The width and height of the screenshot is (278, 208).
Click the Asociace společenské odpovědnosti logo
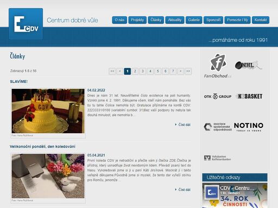[218, 127]
